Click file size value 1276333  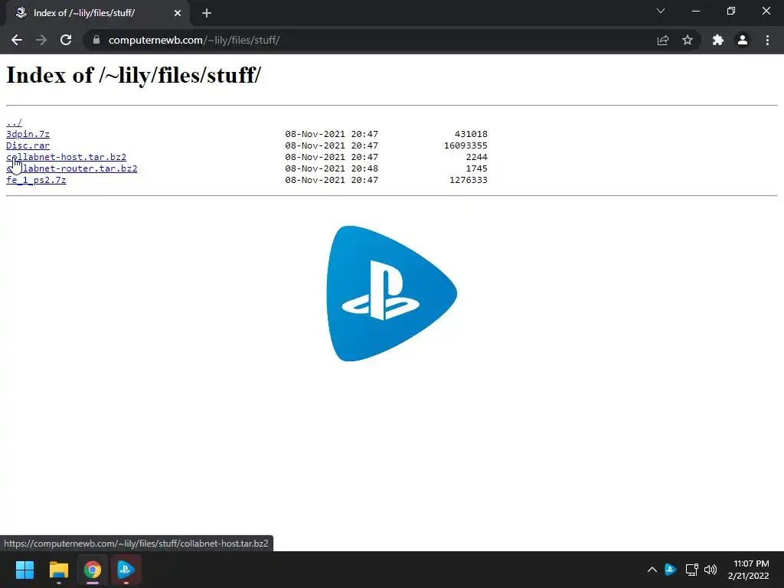(x=469, y=180)
